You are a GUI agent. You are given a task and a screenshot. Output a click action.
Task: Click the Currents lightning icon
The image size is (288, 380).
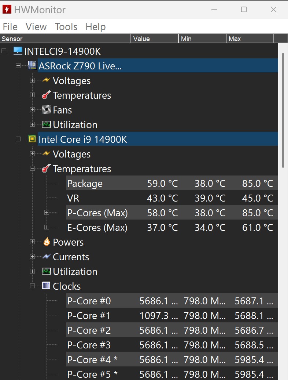[47, 256]
